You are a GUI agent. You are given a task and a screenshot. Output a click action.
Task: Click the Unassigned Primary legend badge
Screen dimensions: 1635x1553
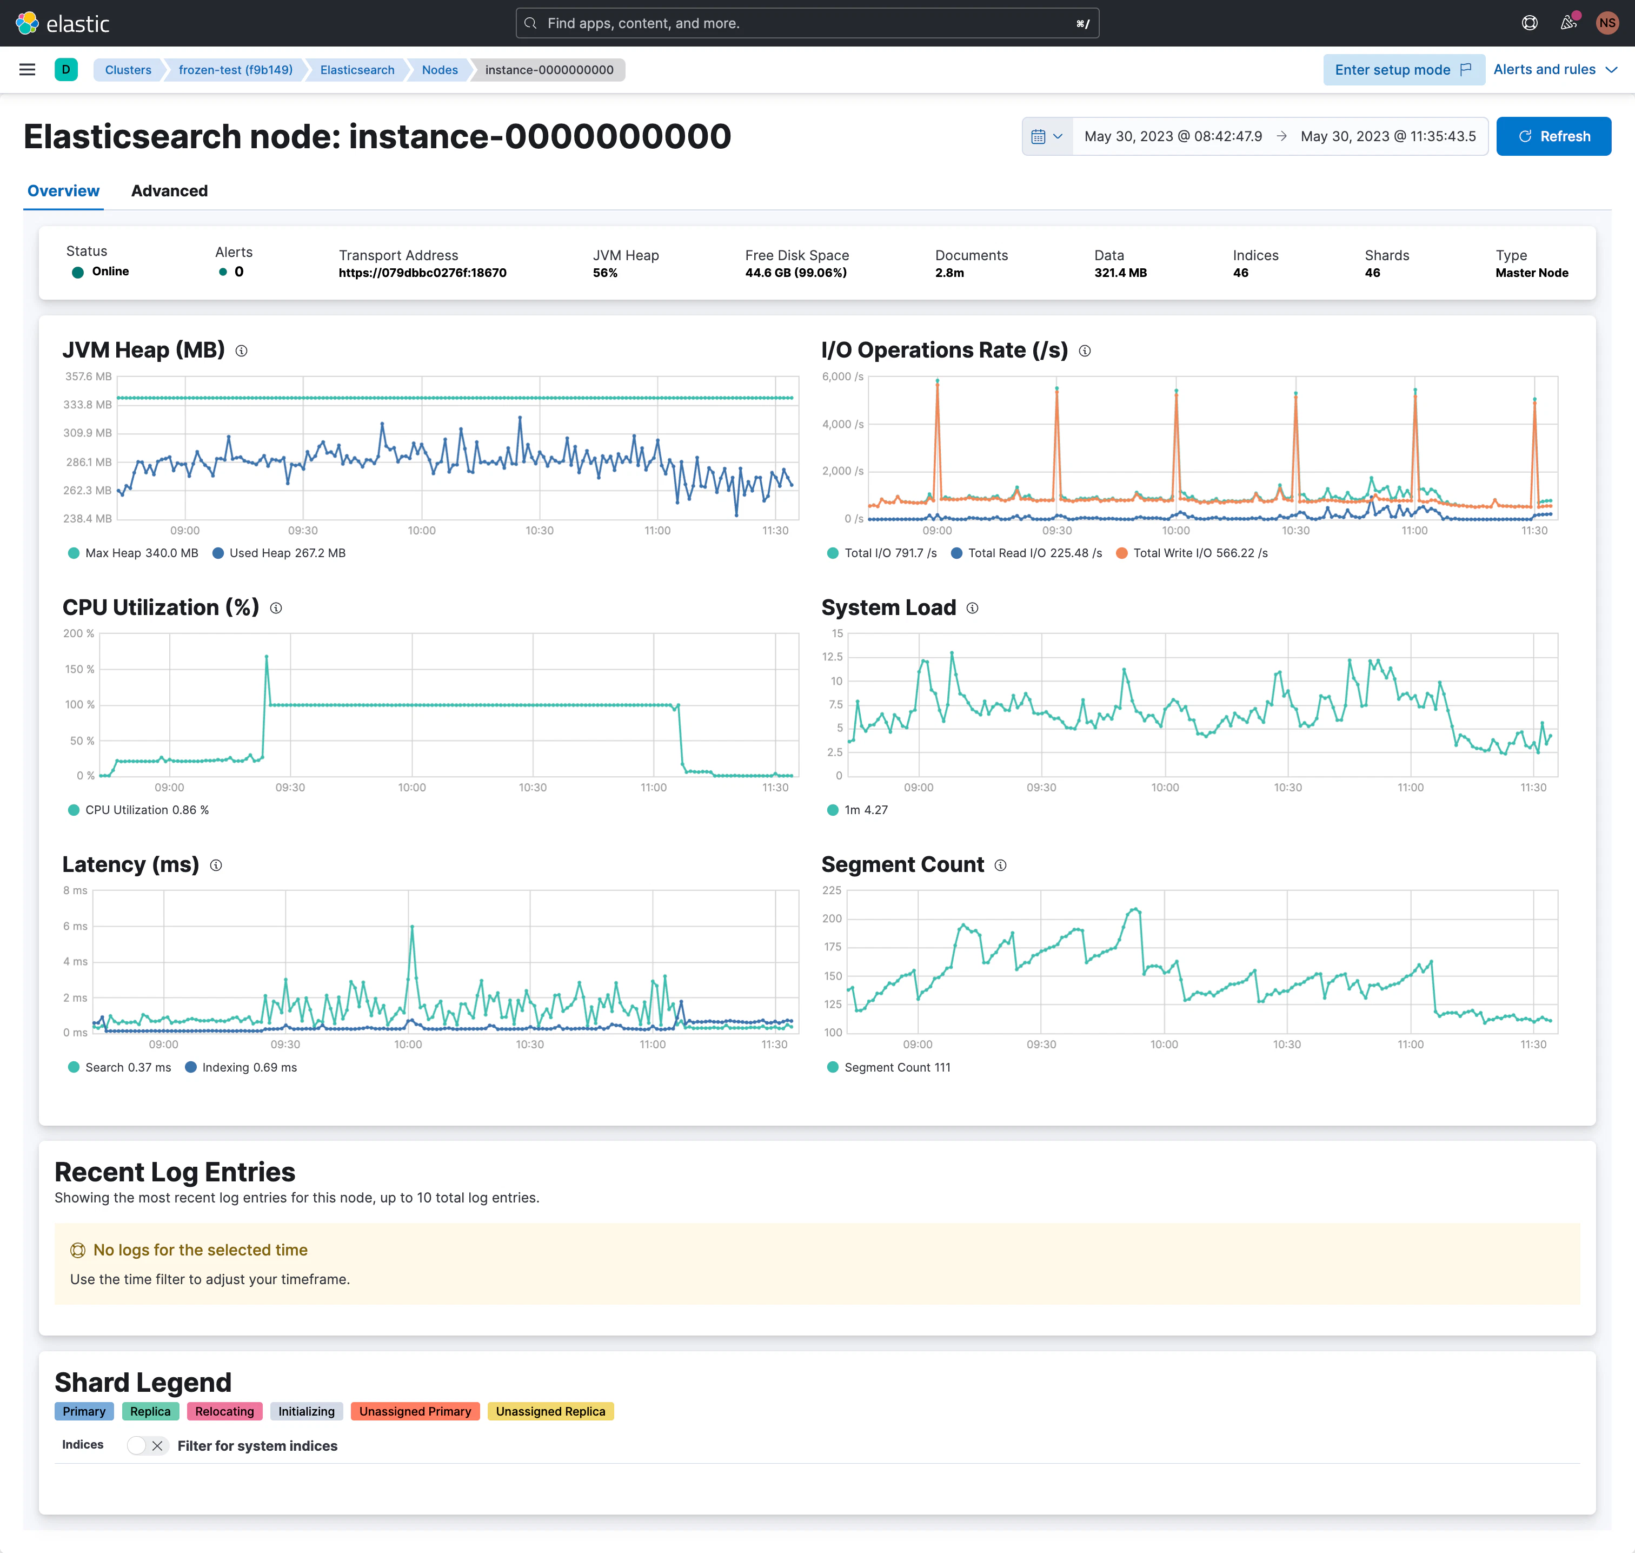pos(415,1412)
